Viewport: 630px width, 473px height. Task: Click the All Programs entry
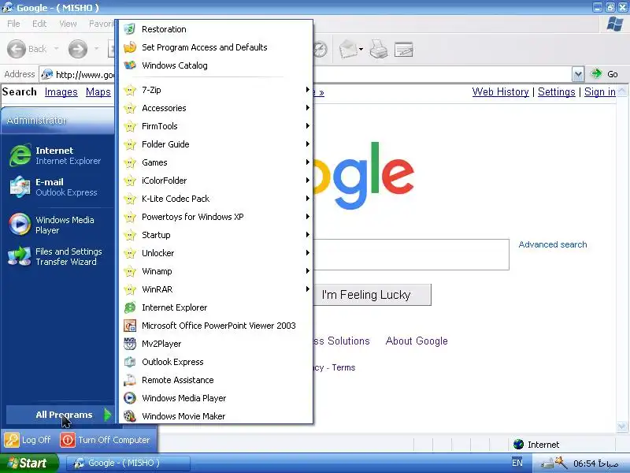(x=61, y=415)
